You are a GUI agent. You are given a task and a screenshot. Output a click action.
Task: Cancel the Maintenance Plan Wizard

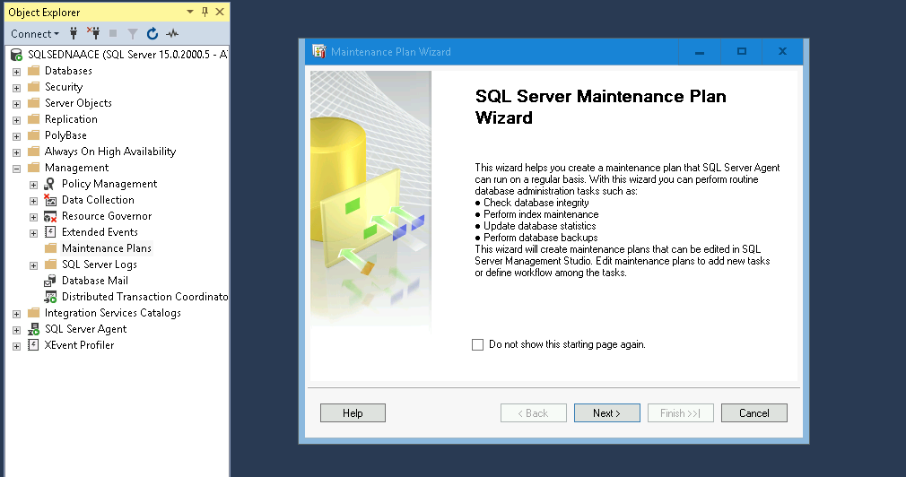point(754,413)
